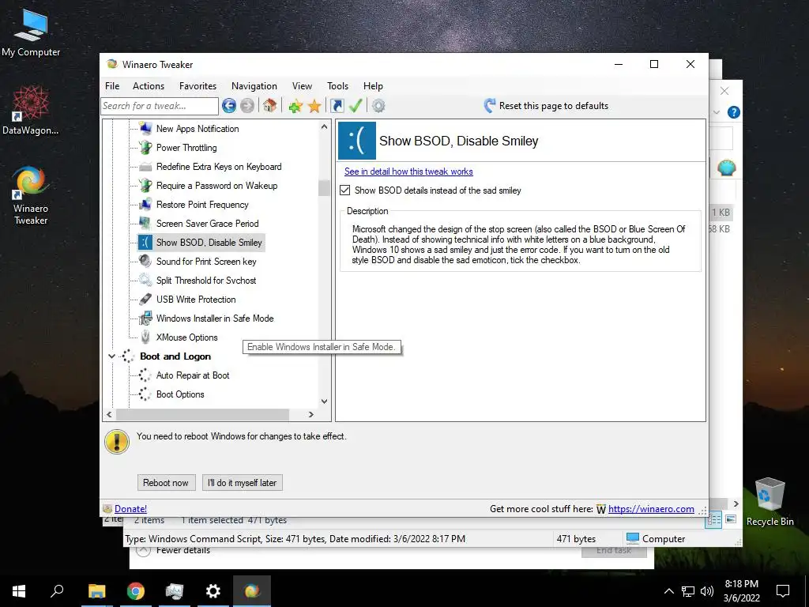This screenshot has width=809, height=607.
Task: Open See in detail how this tweak works link
Action: [408, 172]
